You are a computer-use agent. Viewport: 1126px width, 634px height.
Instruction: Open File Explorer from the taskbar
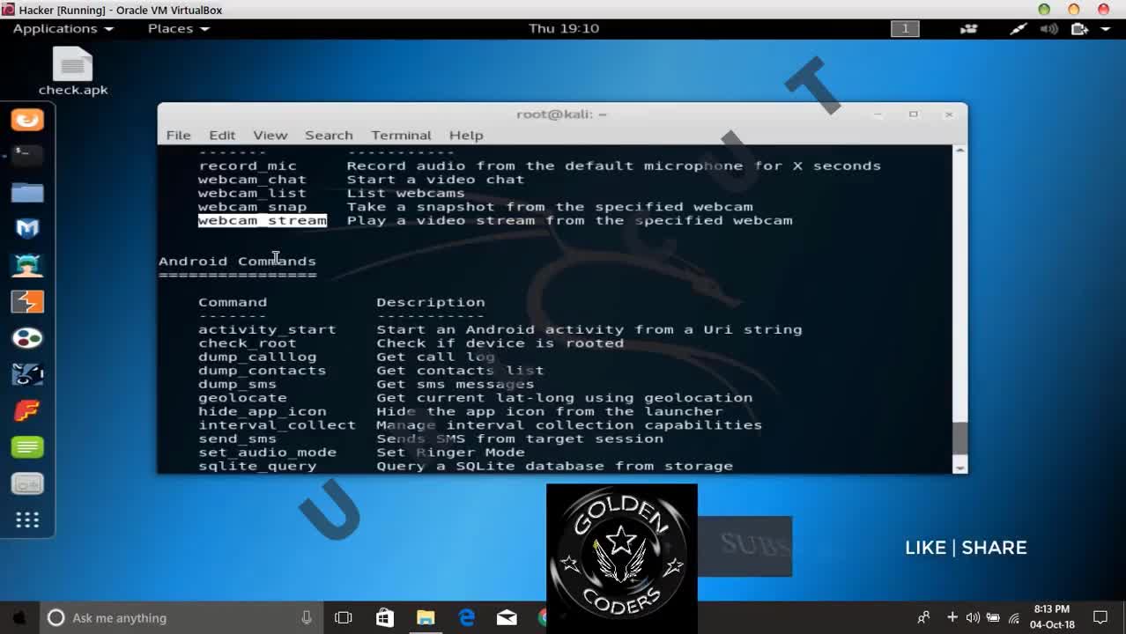[x=426, y=617]
